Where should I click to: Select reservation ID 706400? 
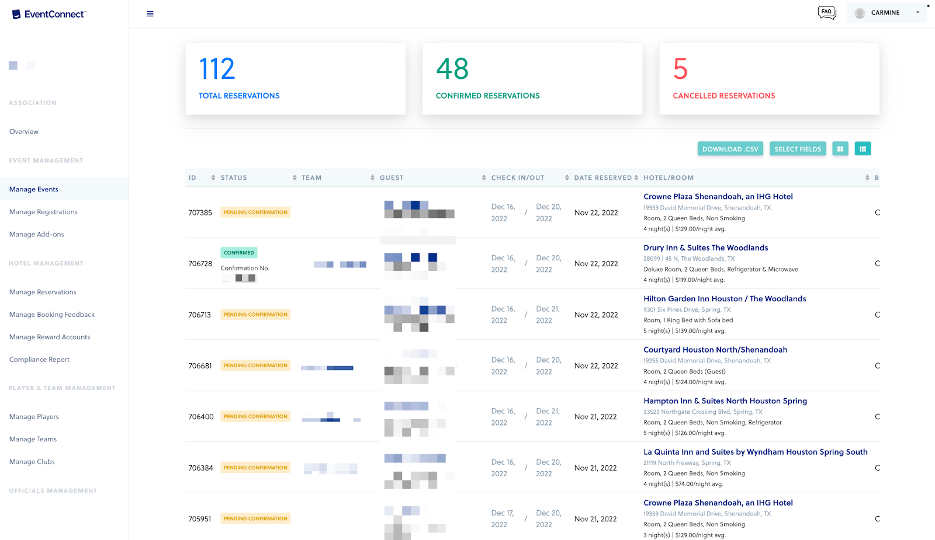[x=201, y=417]
